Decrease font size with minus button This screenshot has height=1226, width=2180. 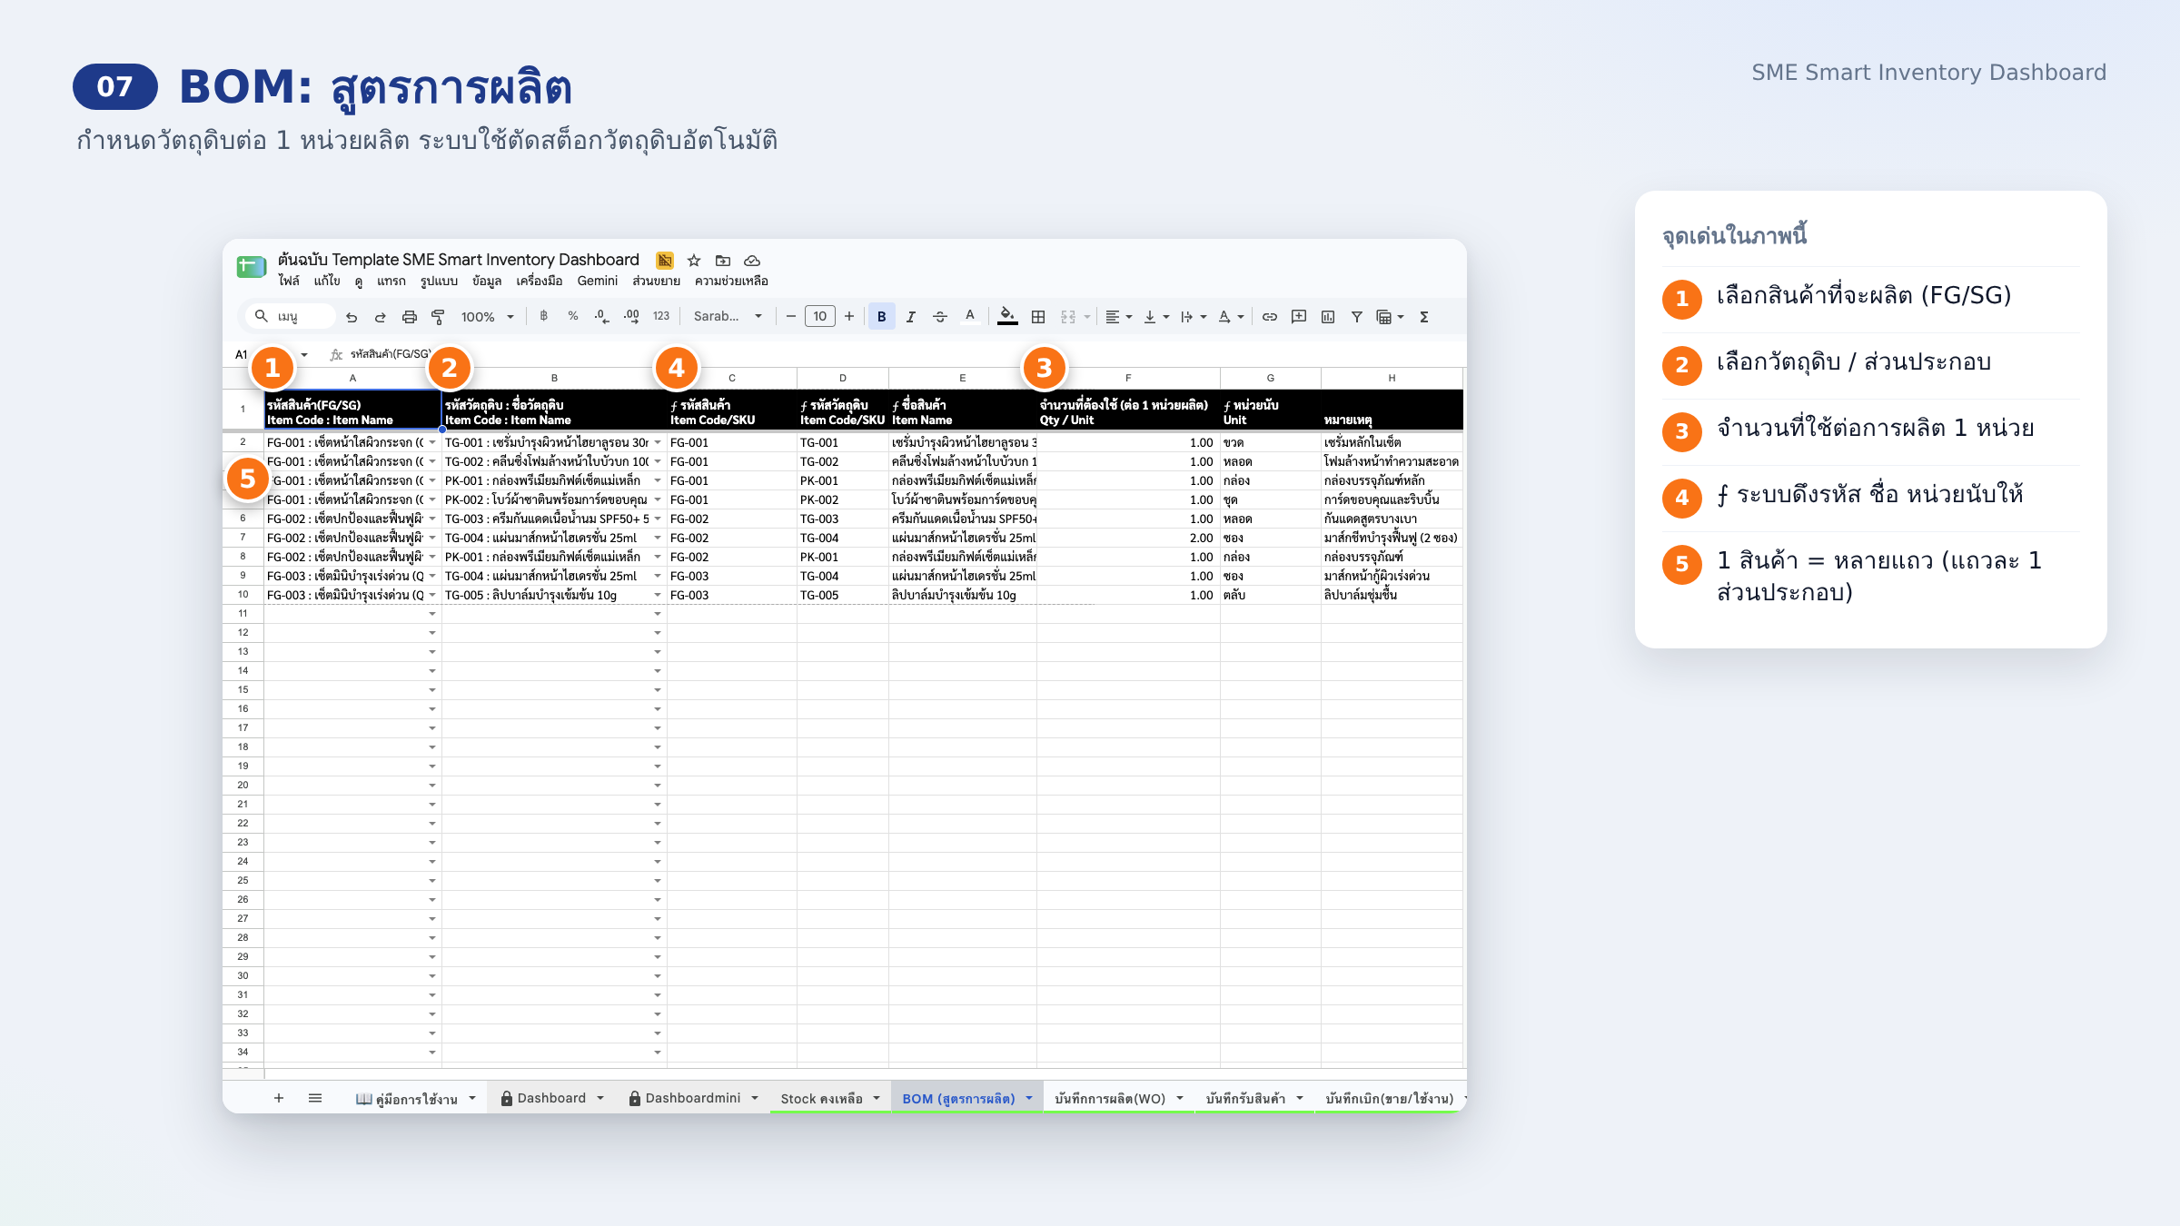pyautogui.click(x=791, y=316)
